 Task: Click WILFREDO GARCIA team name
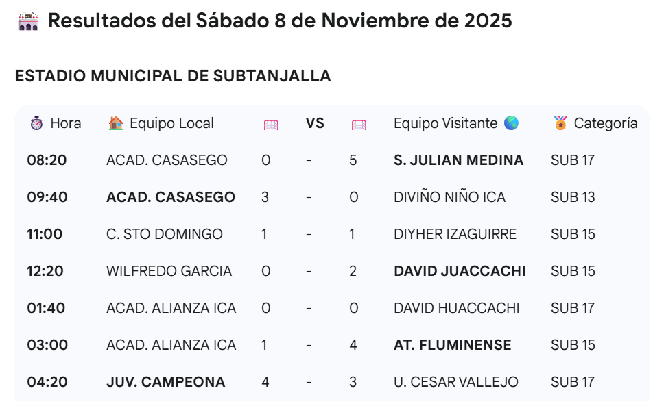[x=169, y=271]
